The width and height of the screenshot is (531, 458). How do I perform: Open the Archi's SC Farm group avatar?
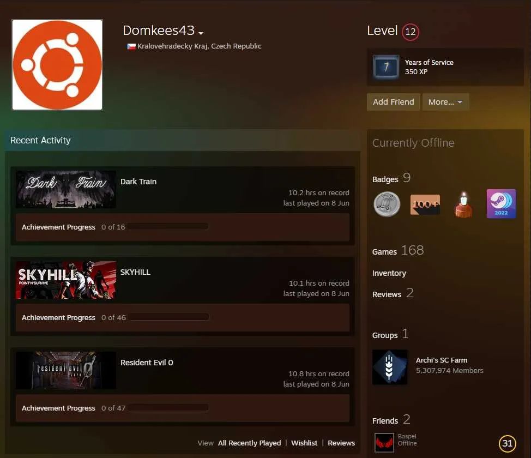pos(390,367)
